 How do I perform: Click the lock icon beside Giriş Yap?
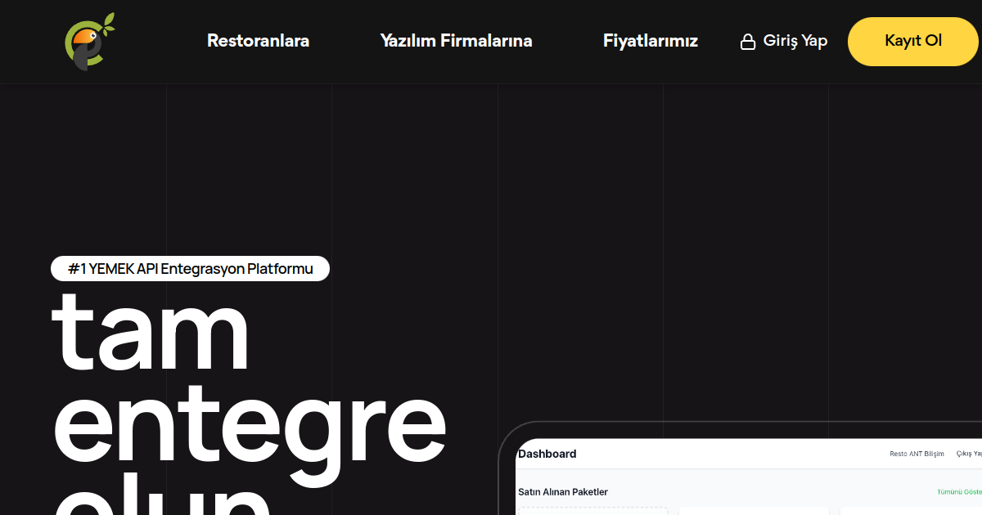coord(748,42)
